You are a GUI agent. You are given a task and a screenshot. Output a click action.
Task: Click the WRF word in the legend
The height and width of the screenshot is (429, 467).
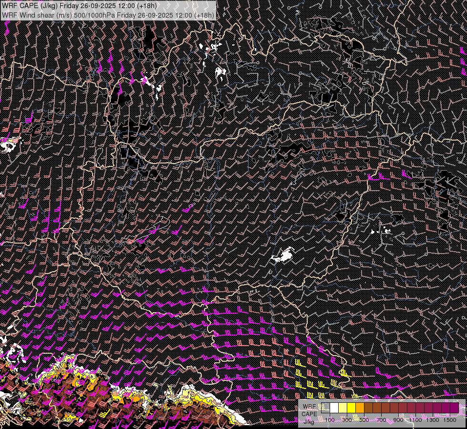click(x=310, y=407)
